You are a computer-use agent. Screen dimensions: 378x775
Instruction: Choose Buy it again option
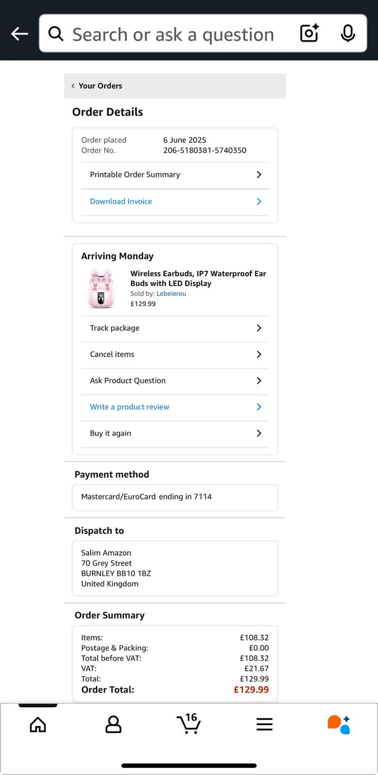click(175, 434)
